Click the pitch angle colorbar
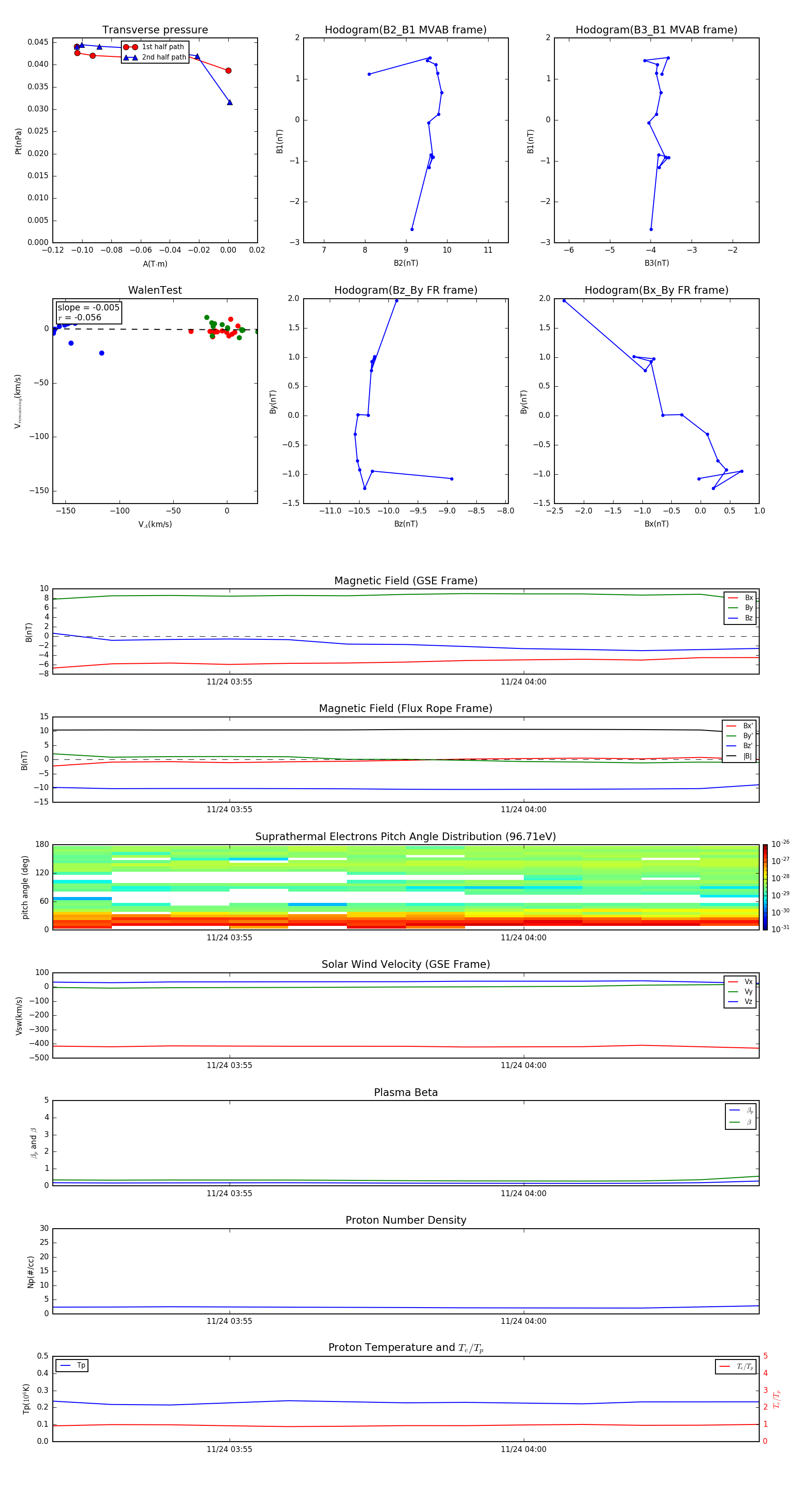This screenshot has height=1489, width=812. pos(765,887)
